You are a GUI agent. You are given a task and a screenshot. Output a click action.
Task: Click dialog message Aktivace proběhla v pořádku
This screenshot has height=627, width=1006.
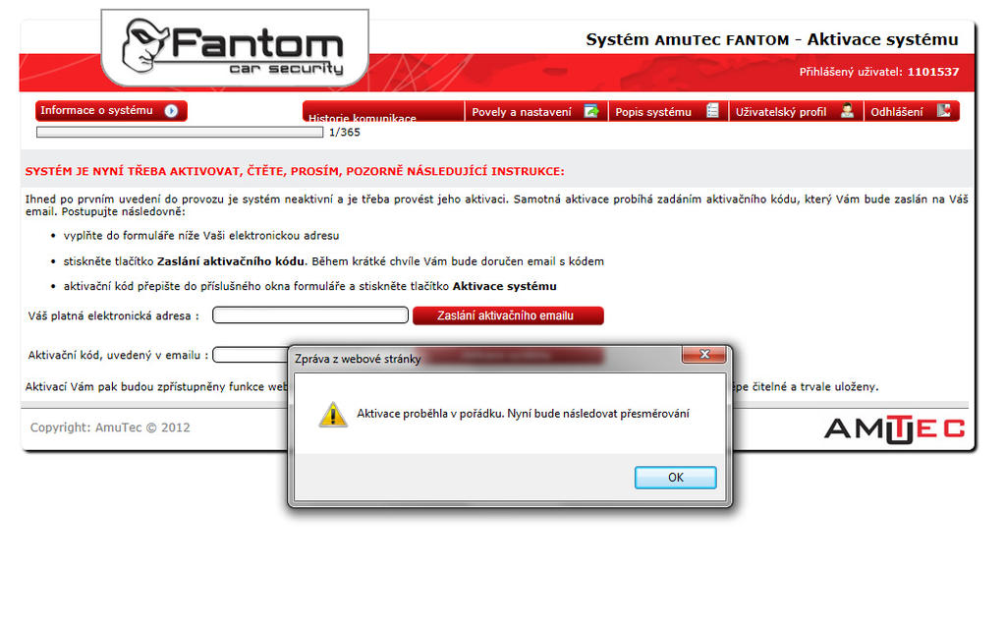(523, 414)
